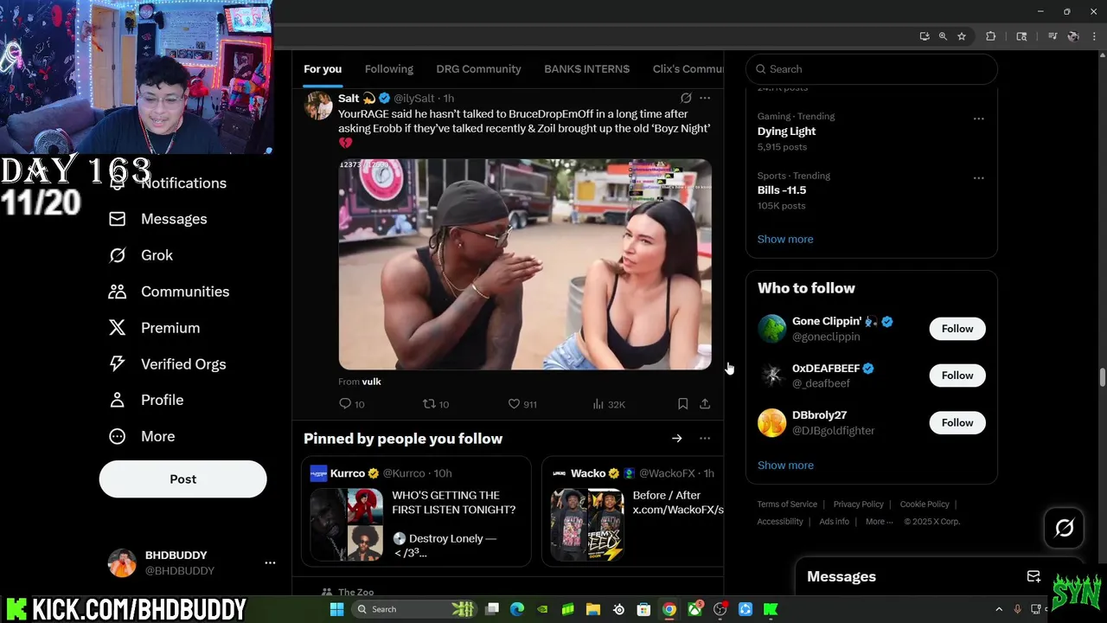Open more menu on Salt's post
The width and height of the screenshot is (1107, 623).
point(705,99)
